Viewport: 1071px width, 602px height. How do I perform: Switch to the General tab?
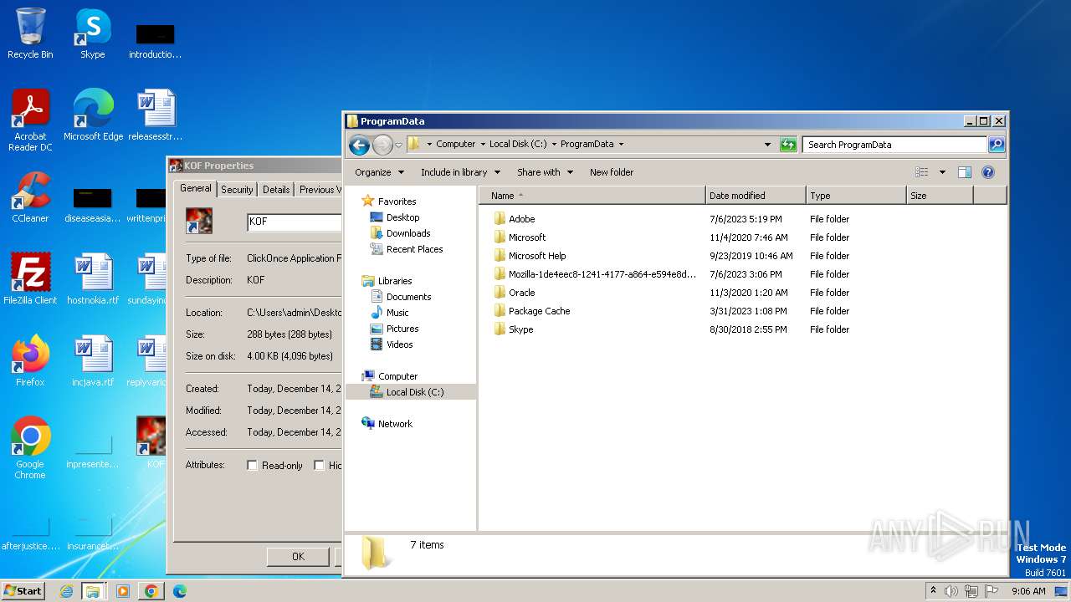(196, 189)
